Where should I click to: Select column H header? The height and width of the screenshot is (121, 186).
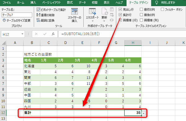[x=133, y=43]
